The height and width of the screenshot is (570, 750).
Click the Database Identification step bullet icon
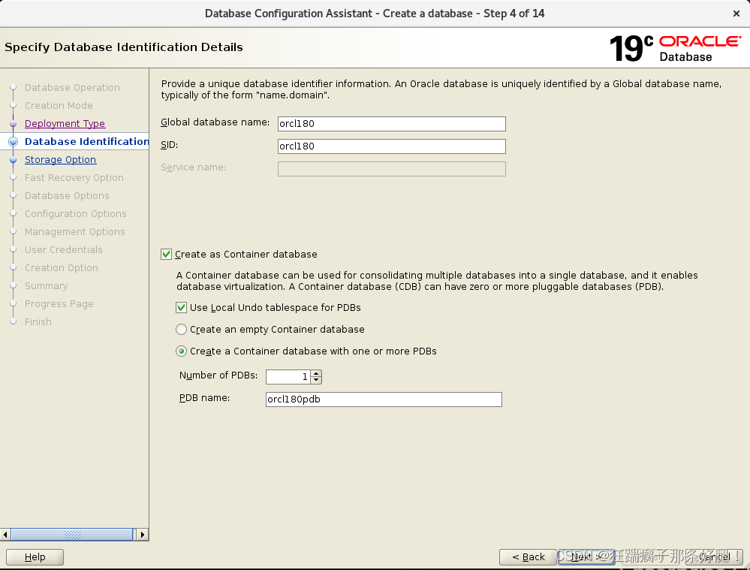(14, 142)
